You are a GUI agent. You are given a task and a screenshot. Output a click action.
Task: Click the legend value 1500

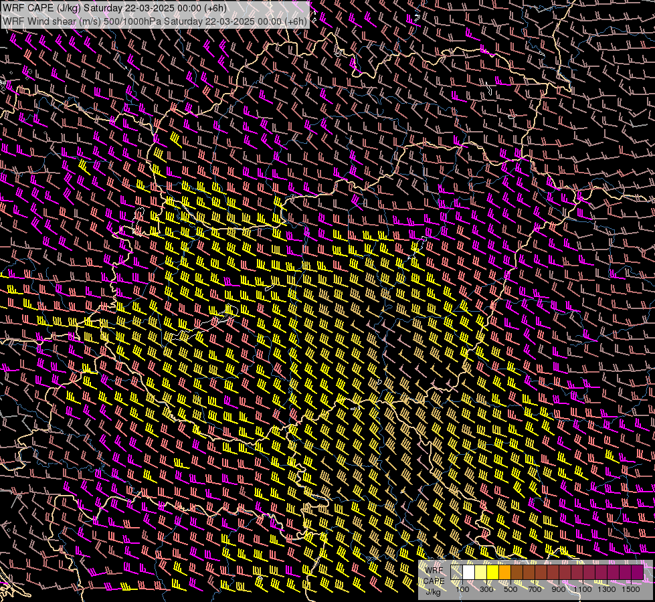[x=631, y=589]
